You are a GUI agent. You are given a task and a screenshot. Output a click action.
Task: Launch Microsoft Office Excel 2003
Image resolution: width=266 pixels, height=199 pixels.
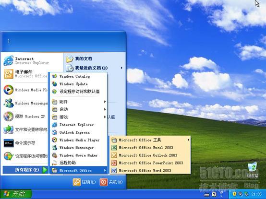point(150,148)
